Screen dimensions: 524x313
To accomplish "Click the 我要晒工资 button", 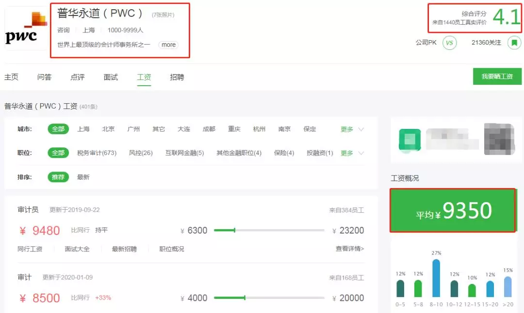I will pyautogui.click(x=497, y=76).
